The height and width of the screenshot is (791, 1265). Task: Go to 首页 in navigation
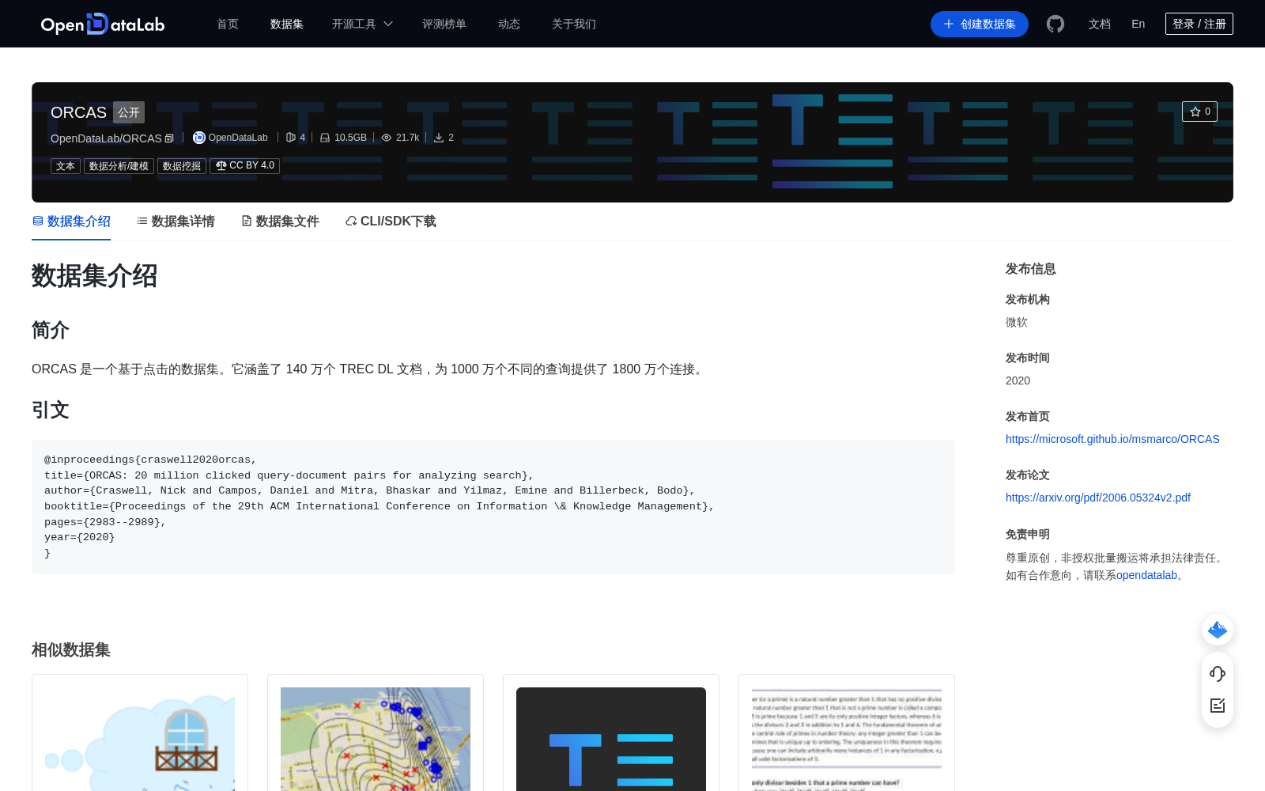coord(228,24)
